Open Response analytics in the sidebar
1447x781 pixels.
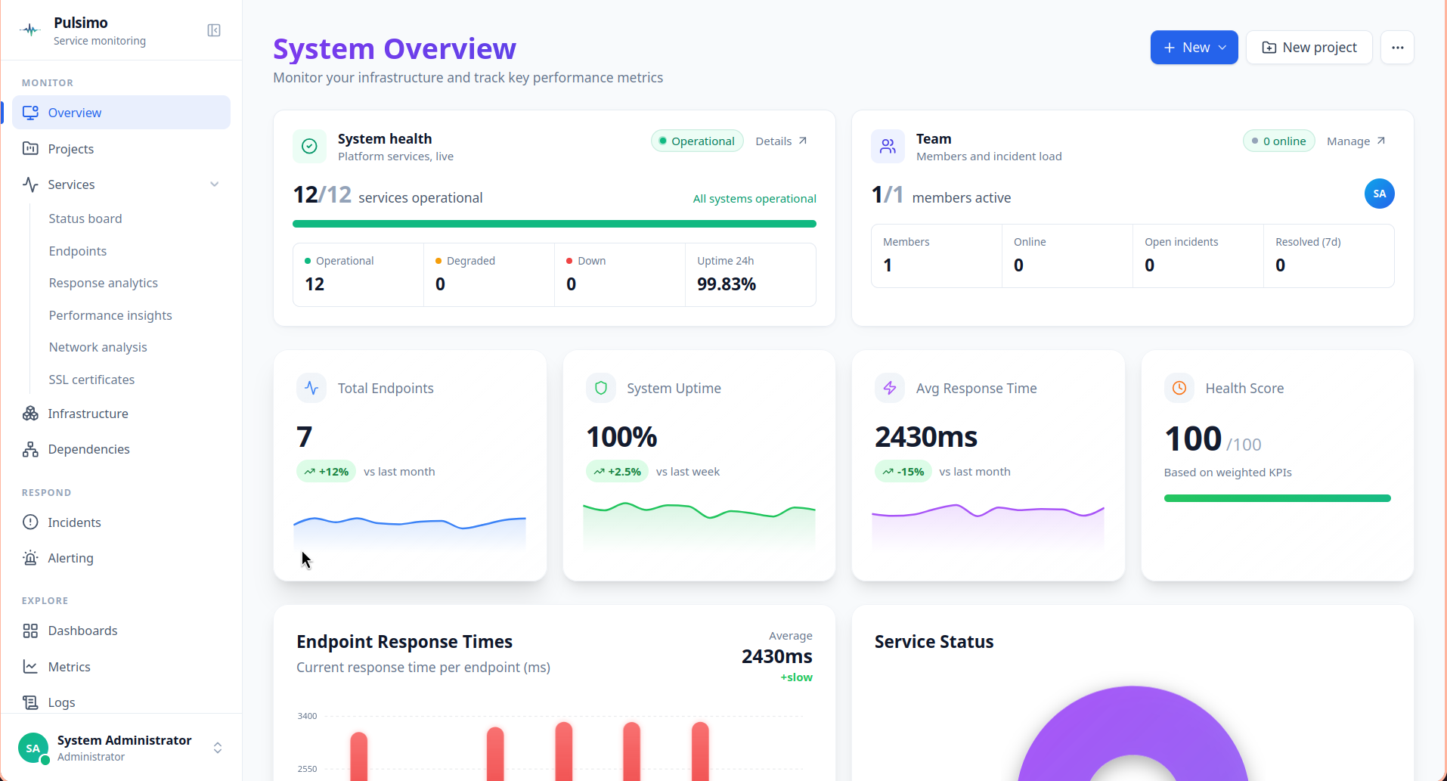pos(104,283)
